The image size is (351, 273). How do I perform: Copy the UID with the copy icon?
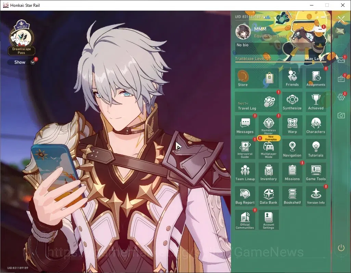pyautogui.click(x=264, y=17)
